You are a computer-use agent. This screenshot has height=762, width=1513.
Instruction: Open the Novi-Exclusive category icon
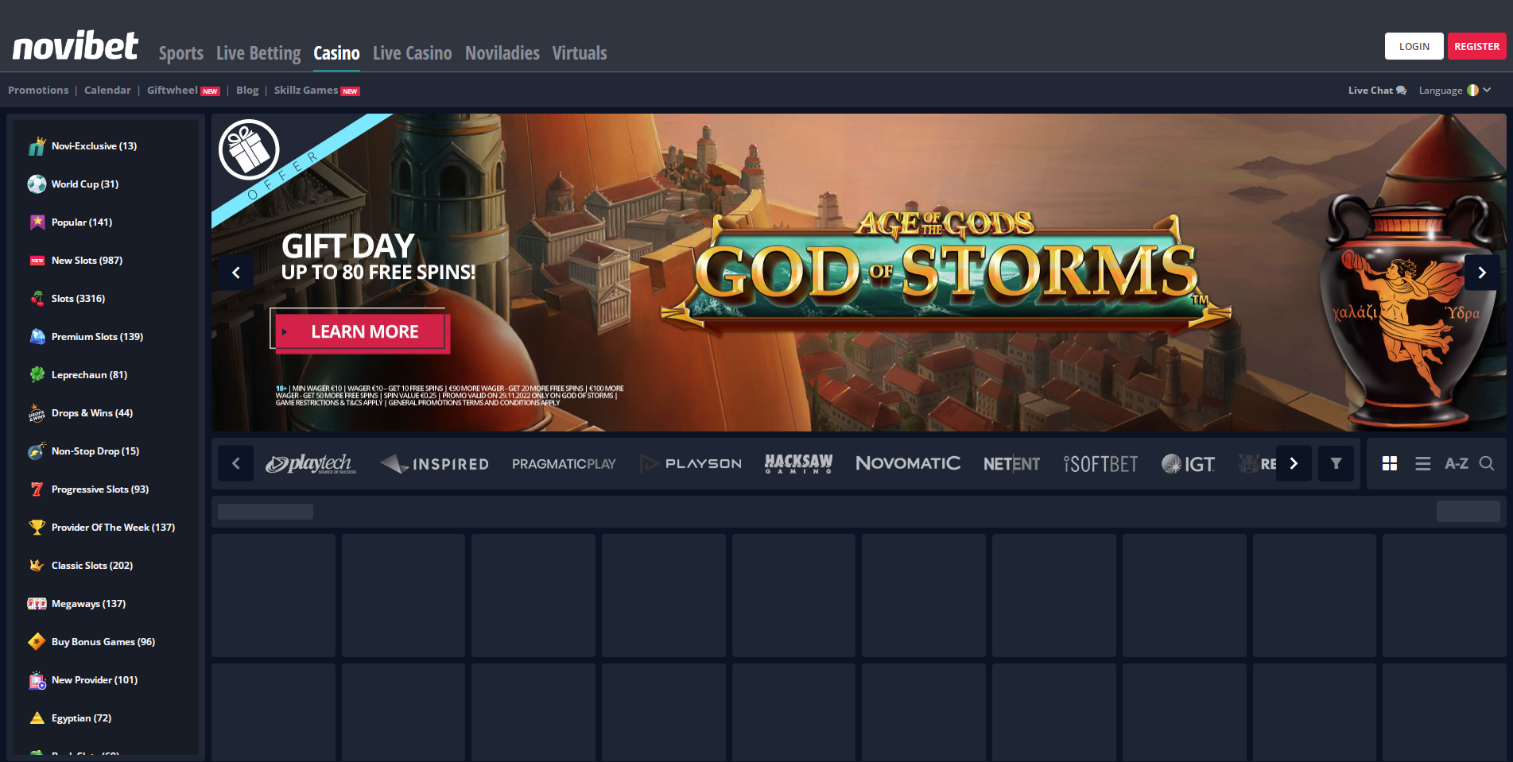[37, 146]
